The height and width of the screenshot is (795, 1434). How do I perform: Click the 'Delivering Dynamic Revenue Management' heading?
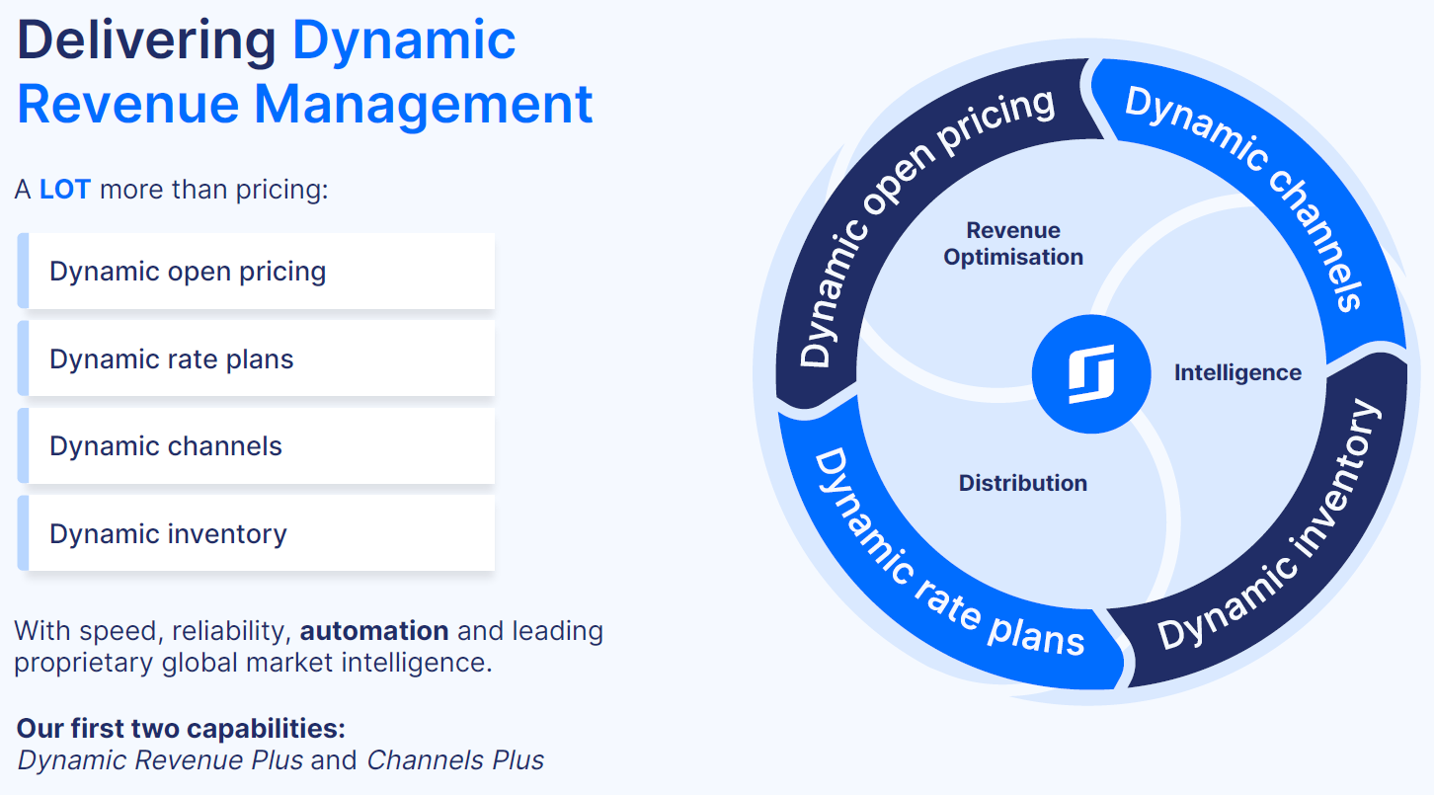click(305, 71)
